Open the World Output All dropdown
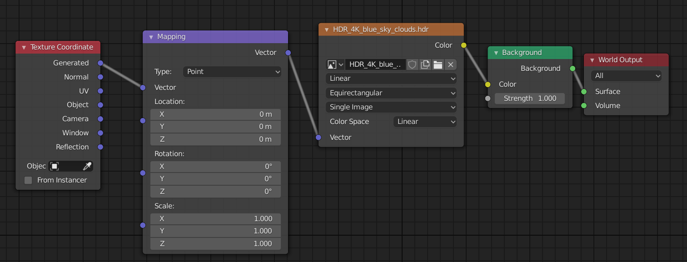Screen dimensions: 687x262 [x=626, y=76]
